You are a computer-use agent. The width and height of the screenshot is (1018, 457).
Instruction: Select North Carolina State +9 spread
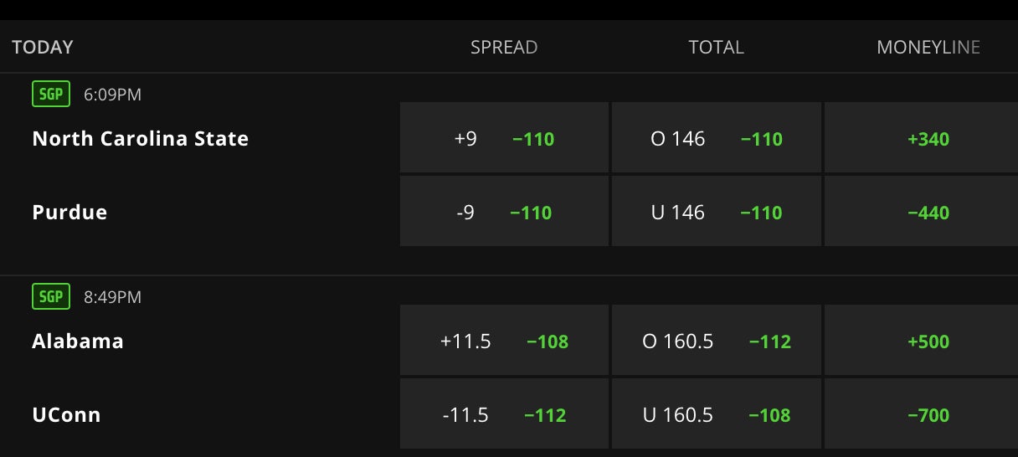[504, 138]
